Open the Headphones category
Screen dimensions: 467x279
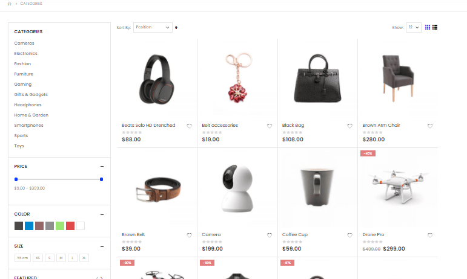[28, 104]
